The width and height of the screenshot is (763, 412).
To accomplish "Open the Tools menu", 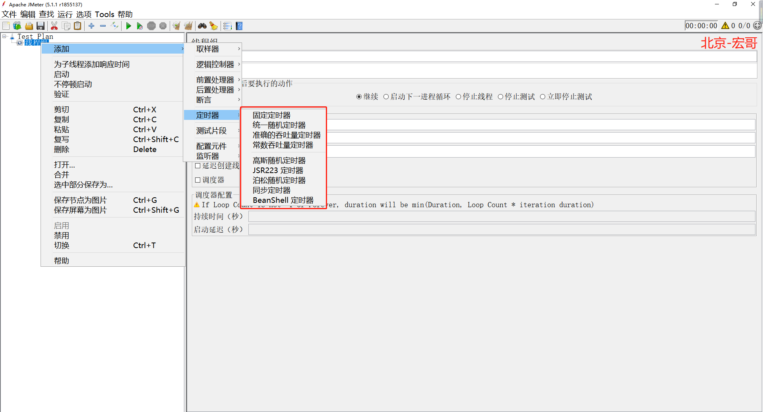I will 105,14.
